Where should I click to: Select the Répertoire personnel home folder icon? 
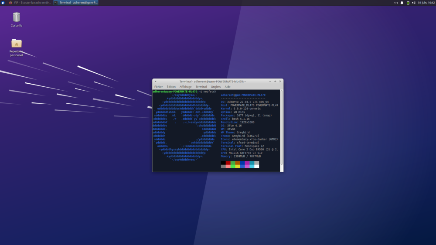(17, 48)
